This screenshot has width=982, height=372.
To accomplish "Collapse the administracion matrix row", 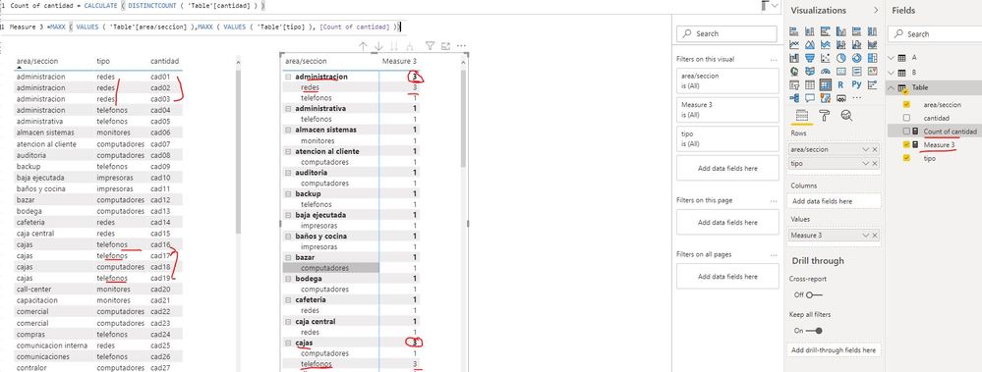I will (288, 77).
